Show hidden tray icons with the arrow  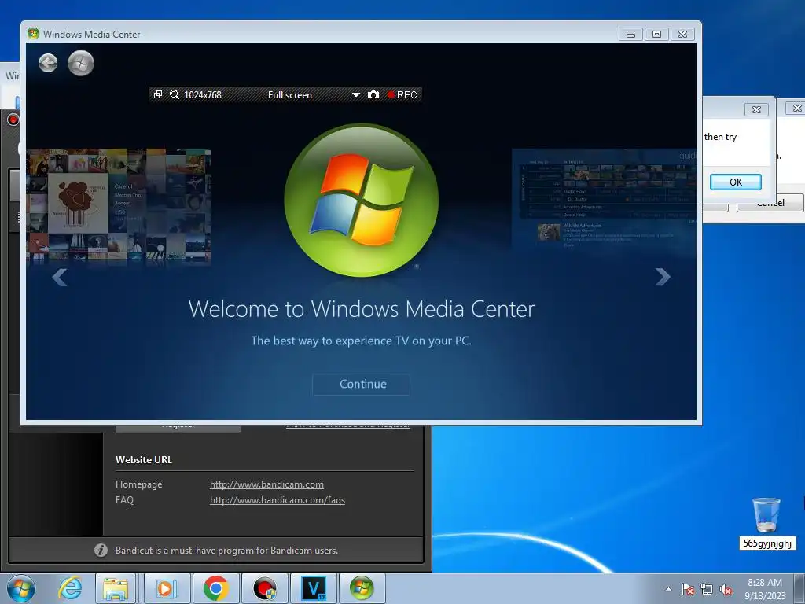coord(668,589)
